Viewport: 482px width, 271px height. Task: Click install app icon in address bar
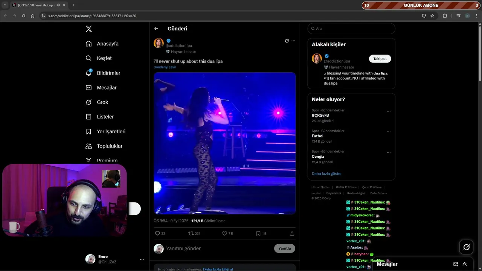point(424,16)
